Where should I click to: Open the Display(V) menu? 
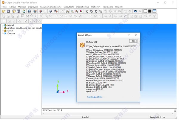(x=33, y=7)
